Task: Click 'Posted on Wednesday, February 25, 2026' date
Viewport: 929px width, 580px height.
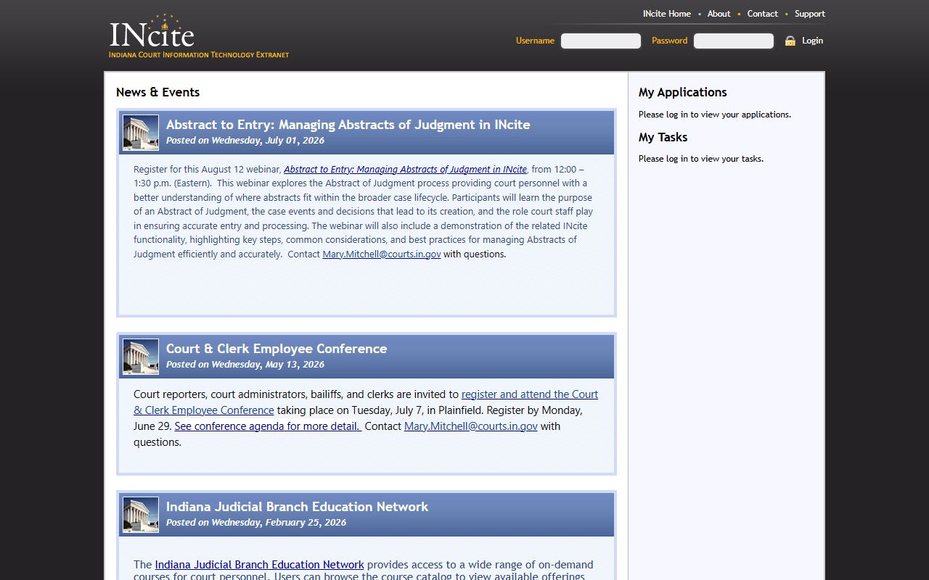Action: (256, 523)
